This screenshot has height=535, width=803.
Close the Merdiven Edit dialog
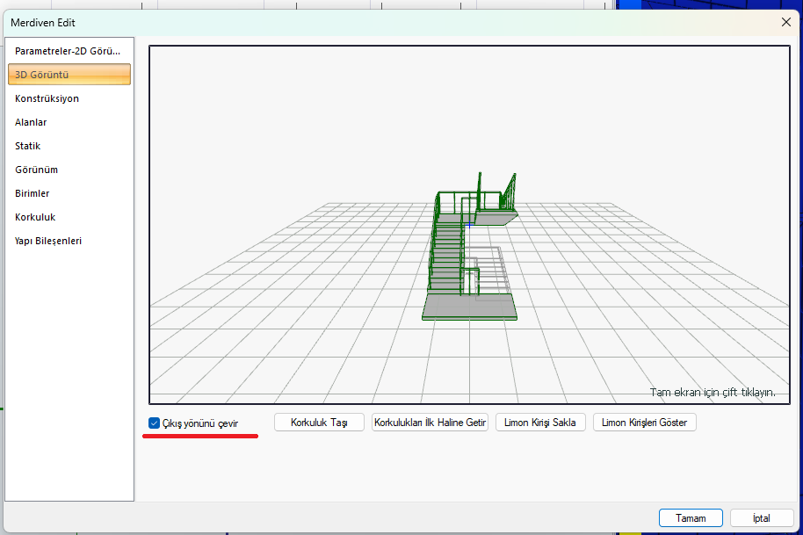point(786,22)
